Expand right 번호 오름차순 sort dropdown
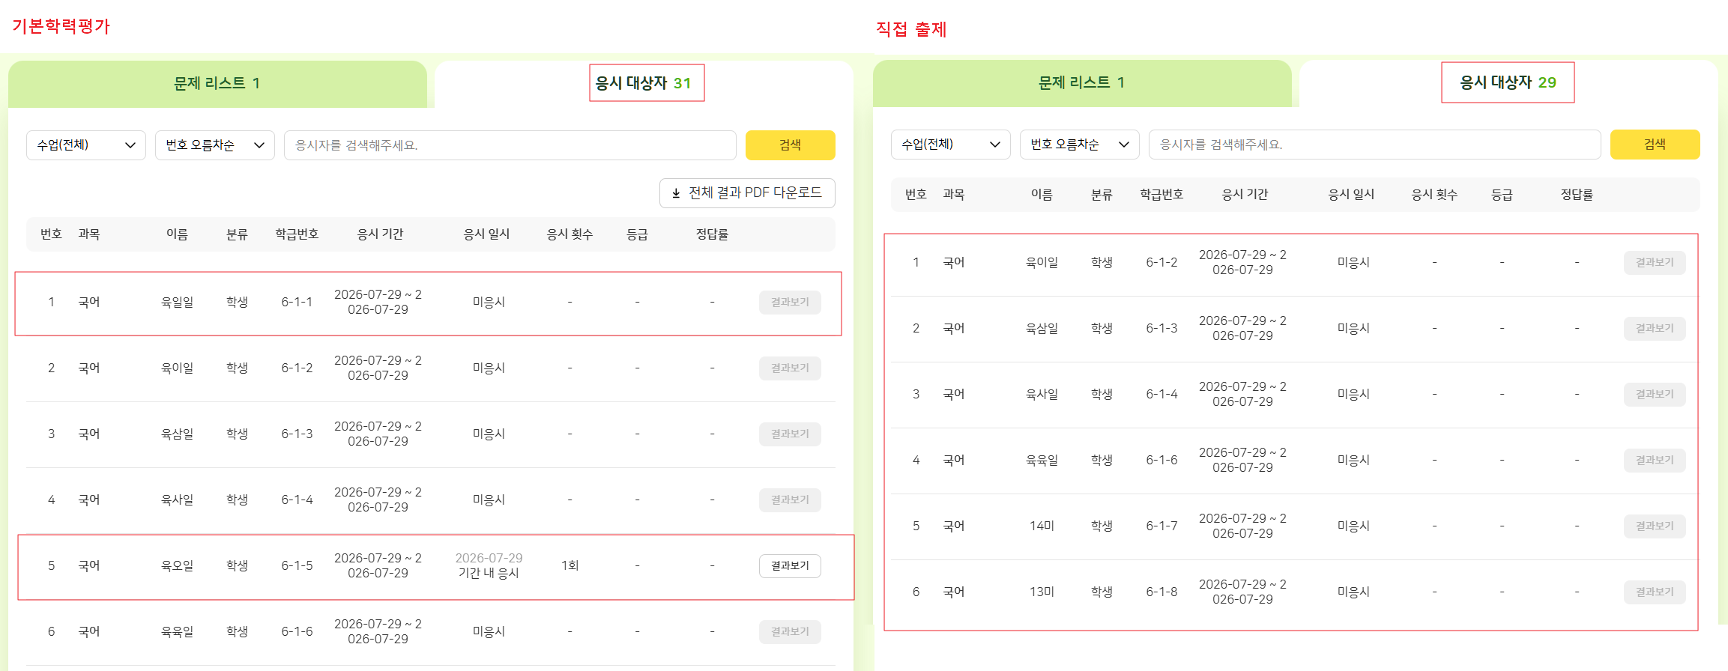The image size is (1728, 671). (x=1080, y=145)
